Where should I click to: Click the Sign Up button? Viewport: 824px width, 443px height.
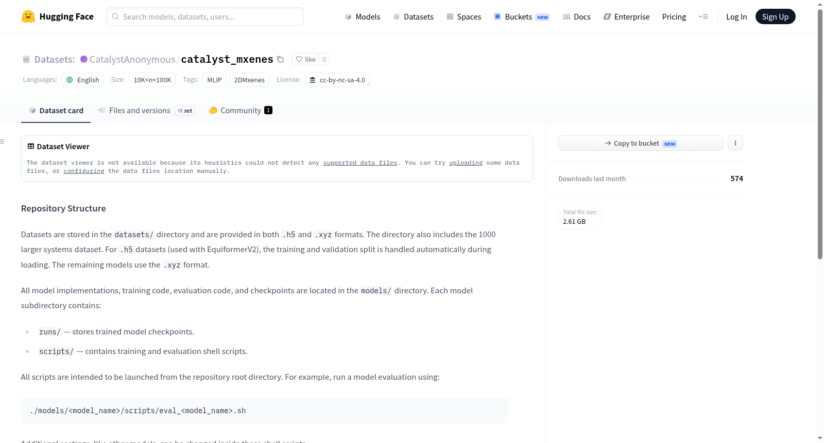(x=775, y=16)
